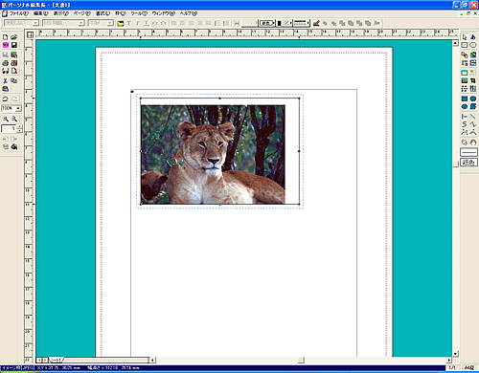Click the ruler corner icon left of the ruler
Screen dimensions: 479x373
(30, 34)
